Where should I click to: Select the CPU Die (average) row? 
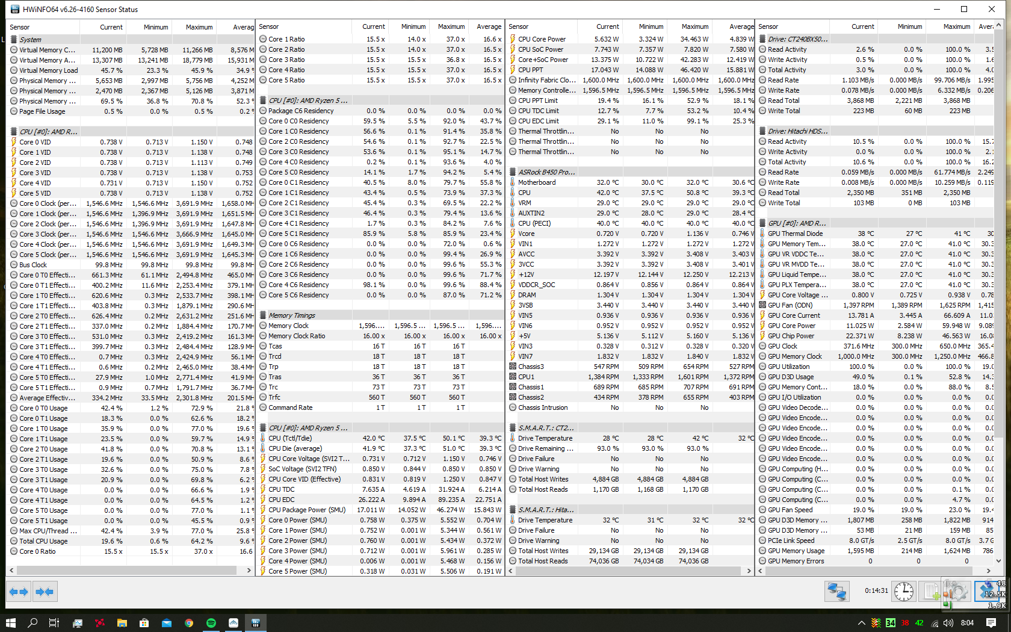coord(381,448)
